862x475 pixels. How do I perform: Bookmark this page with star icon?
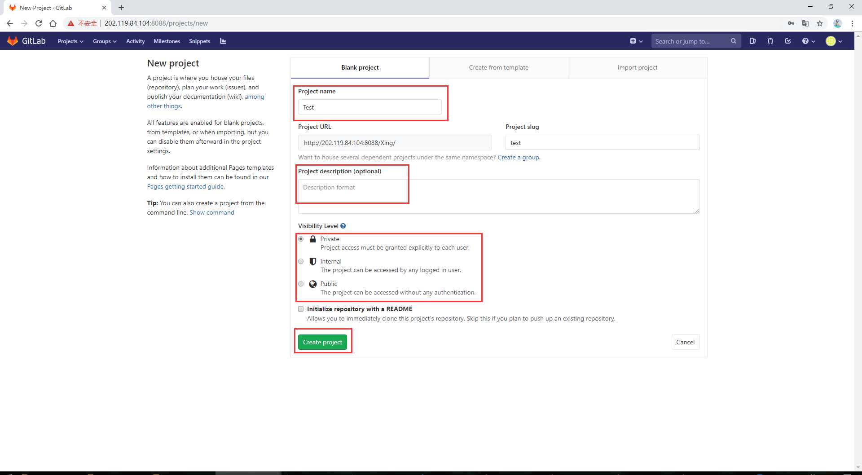(x=820, y=23)
